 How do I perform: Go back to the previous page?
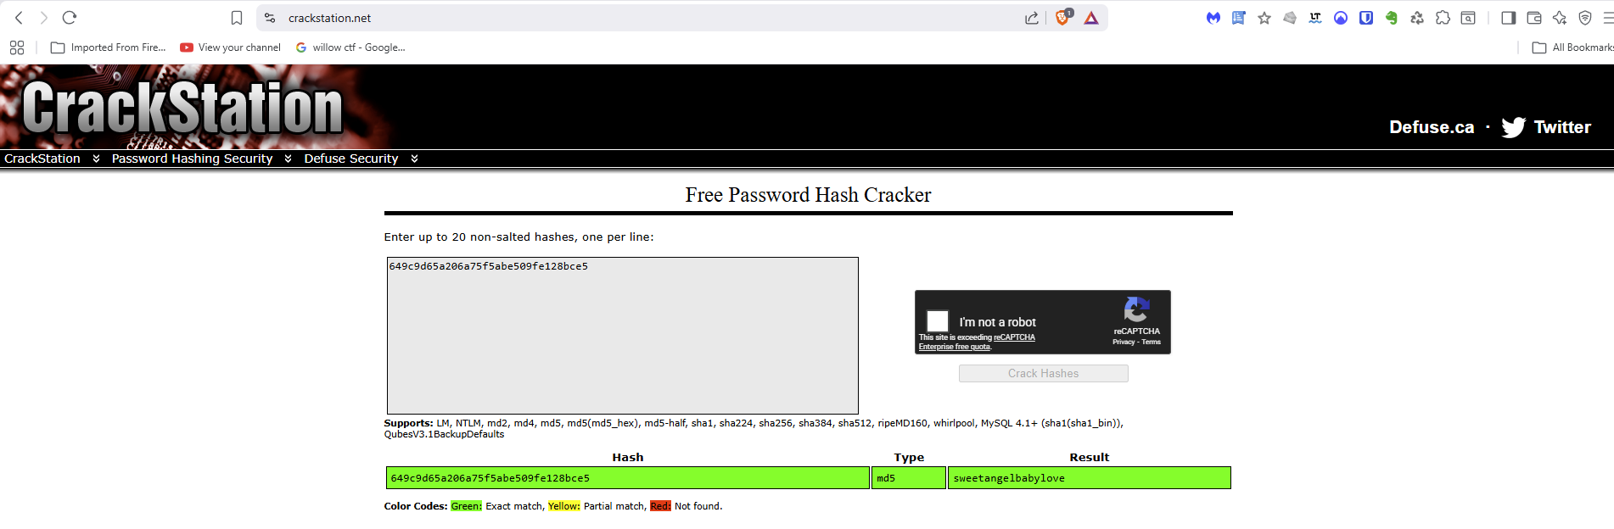coord(19,18)
